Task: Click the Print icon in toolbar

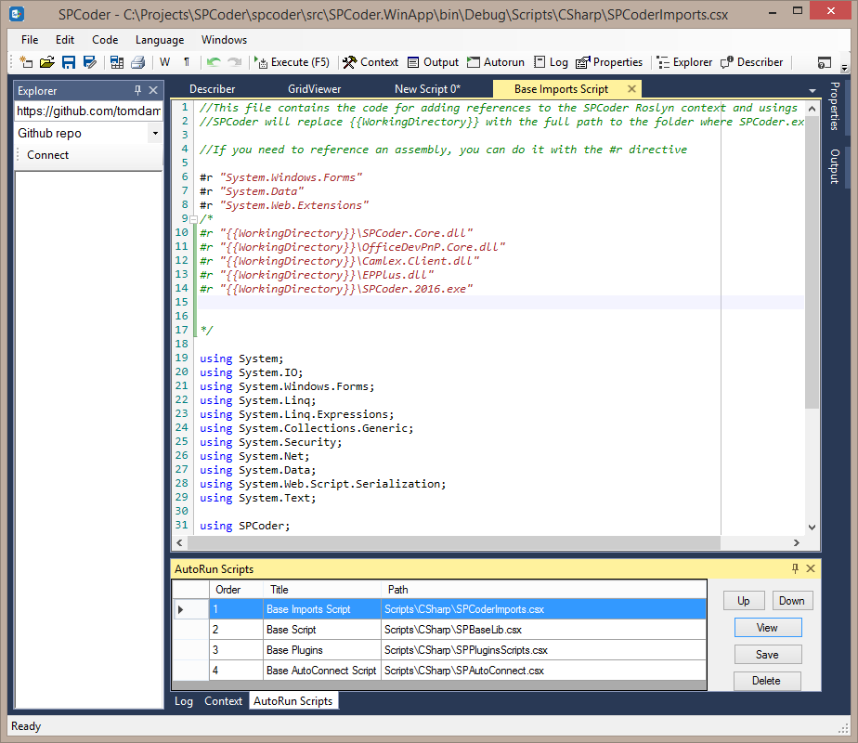Action: [137, 62]
